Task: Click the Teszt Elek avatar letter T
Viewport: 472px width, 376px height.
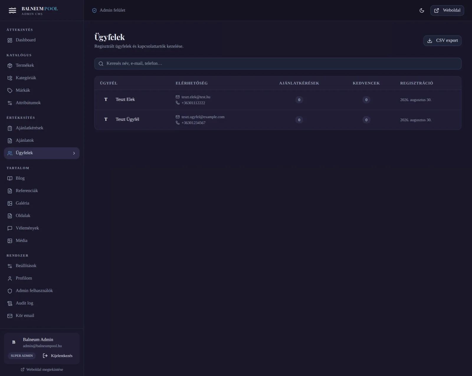Action: tap(106, 100)
